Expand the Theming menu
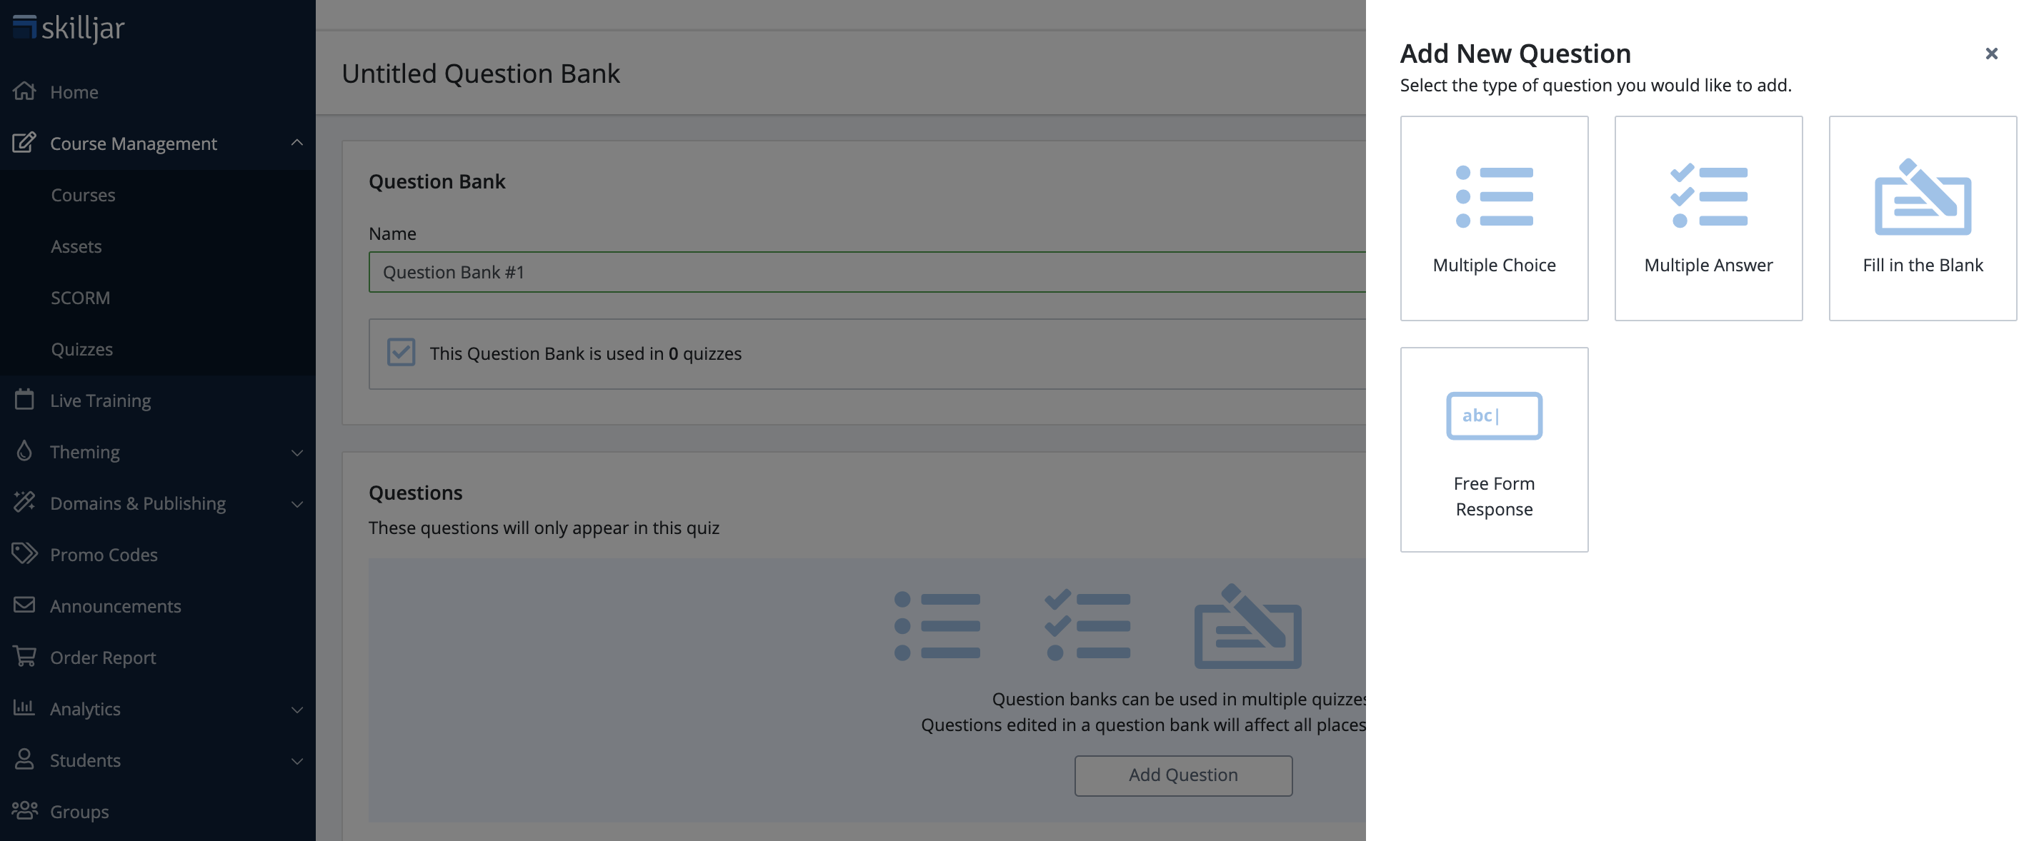The image size is (2039, 841). pos(296,453)
